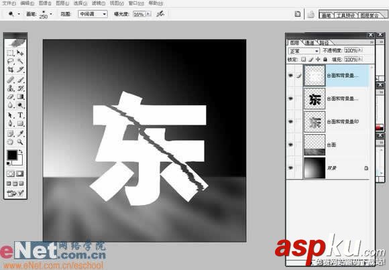Hide the 台面 layer
This screenshot has height=270, width=389.
coord(290,145)
